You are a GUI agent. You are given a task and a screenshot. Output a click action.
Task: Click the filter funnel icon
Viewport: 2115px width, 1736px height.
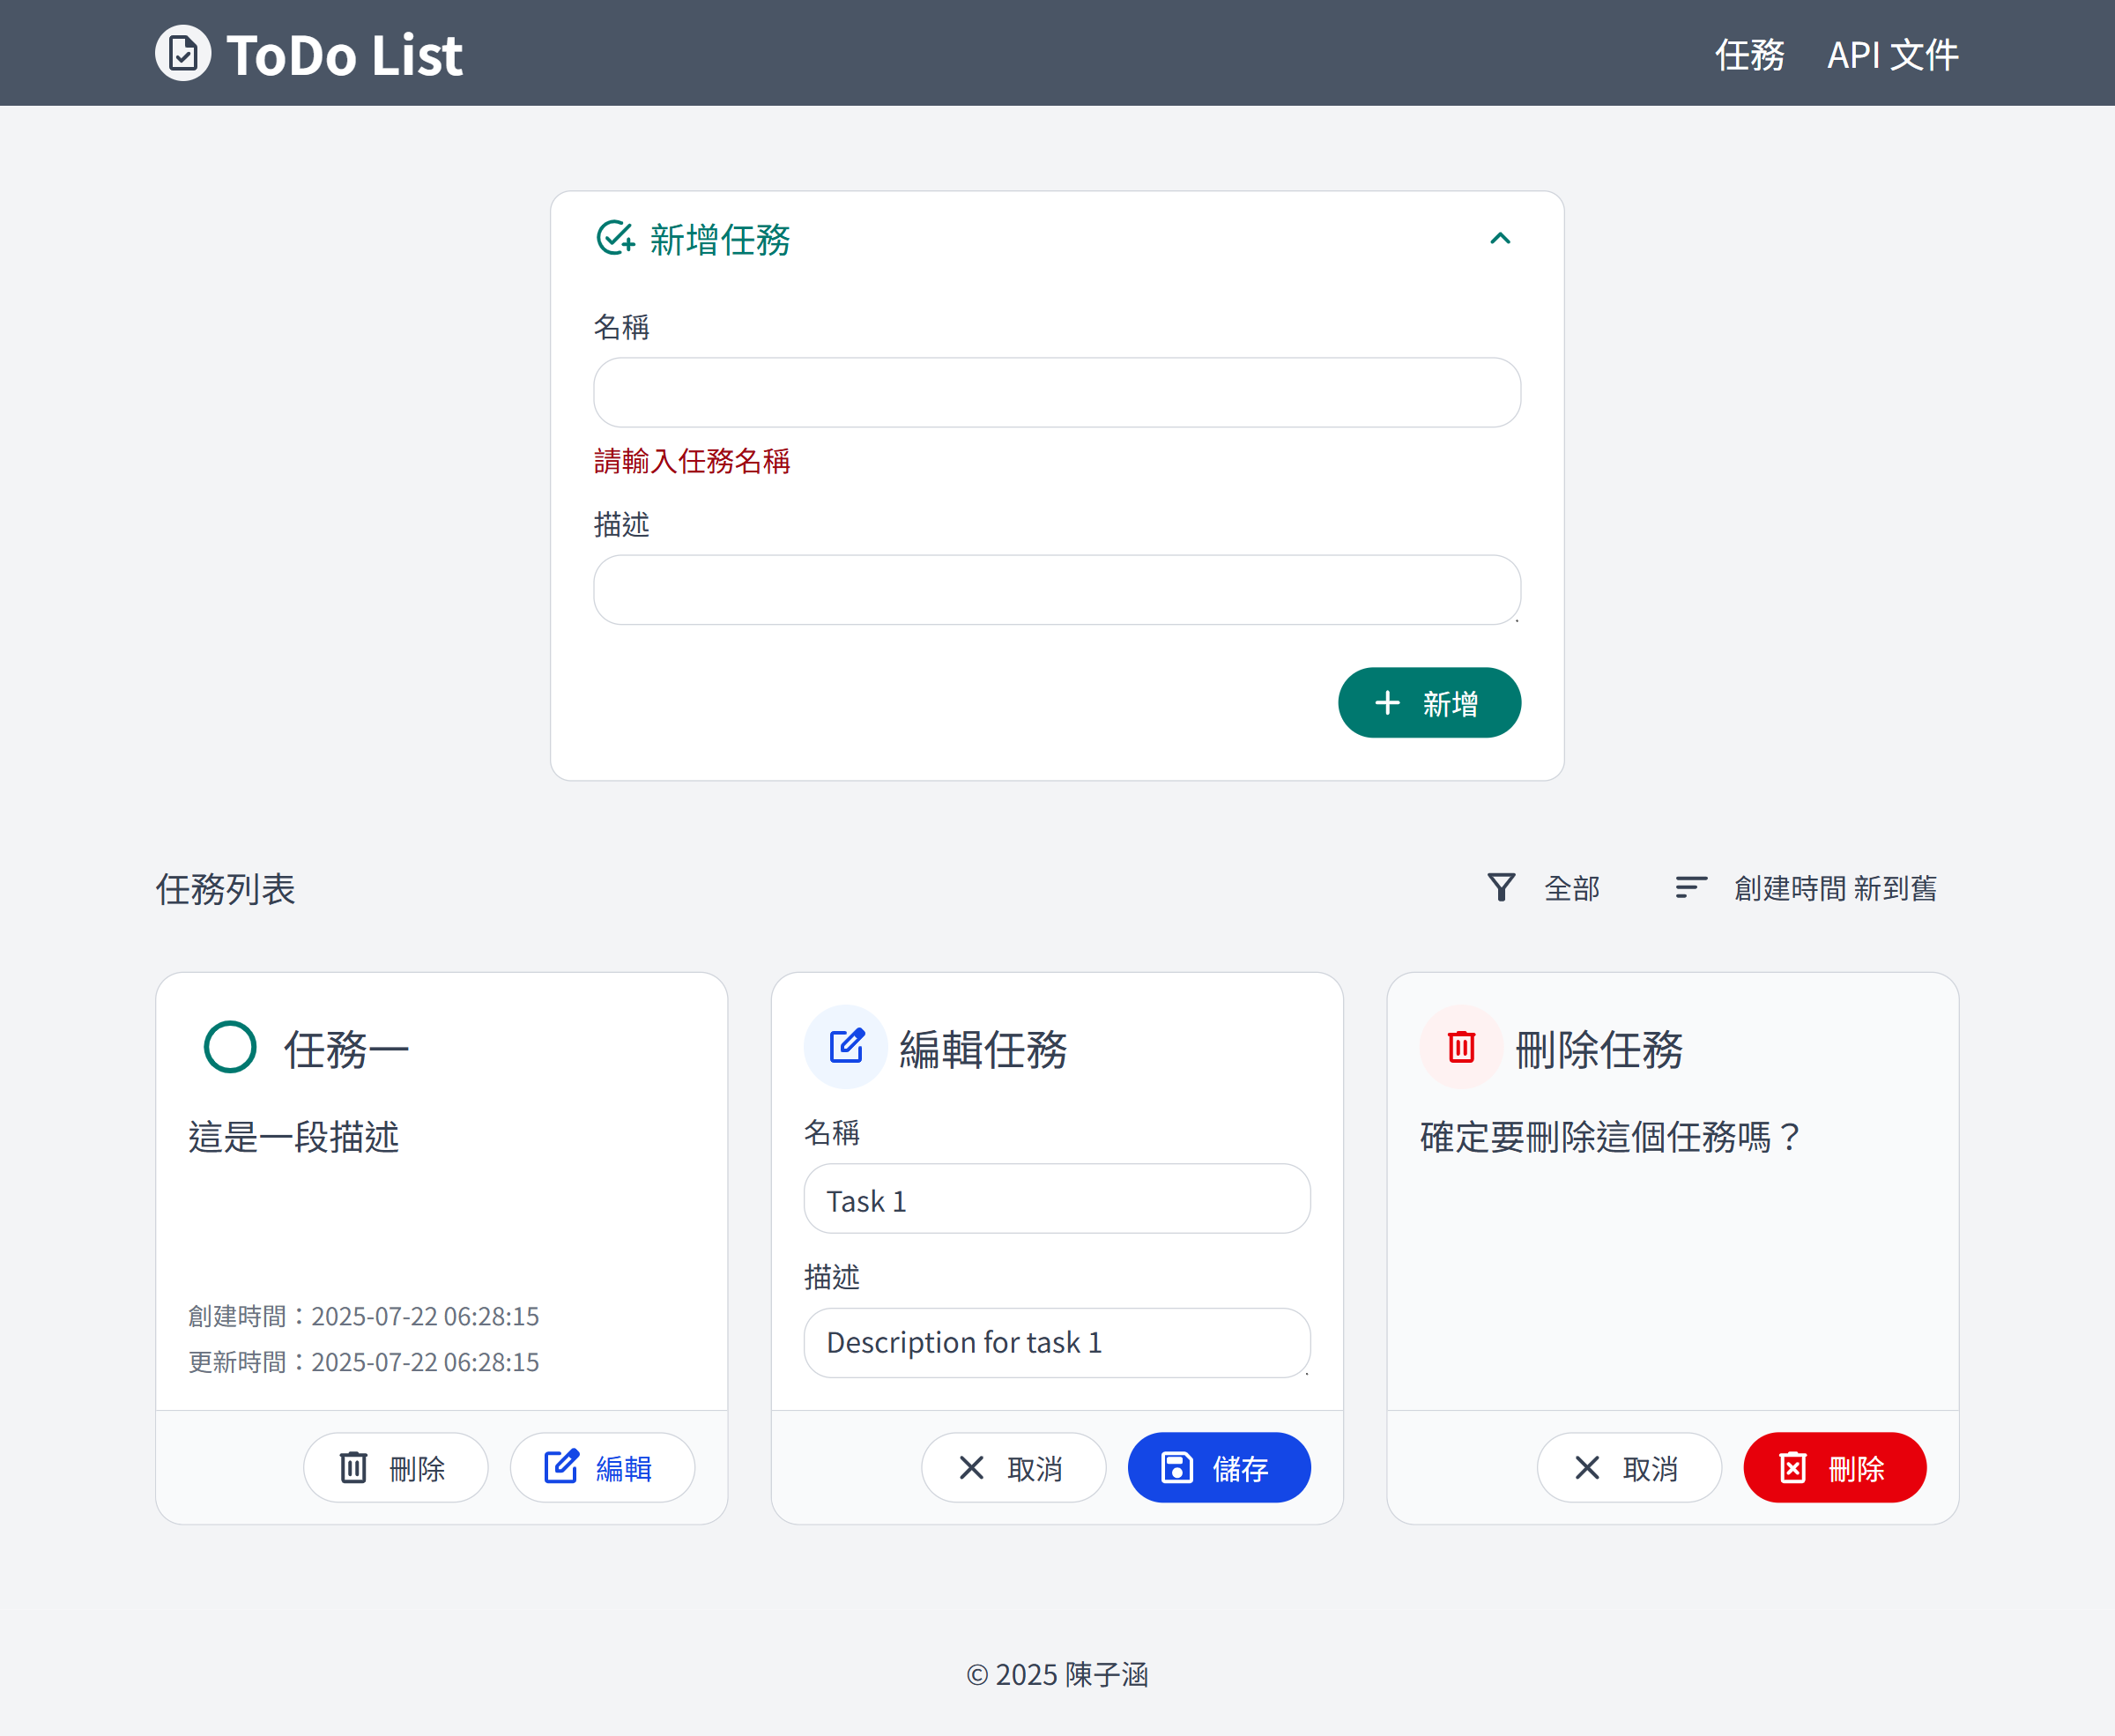[1501, 887]
